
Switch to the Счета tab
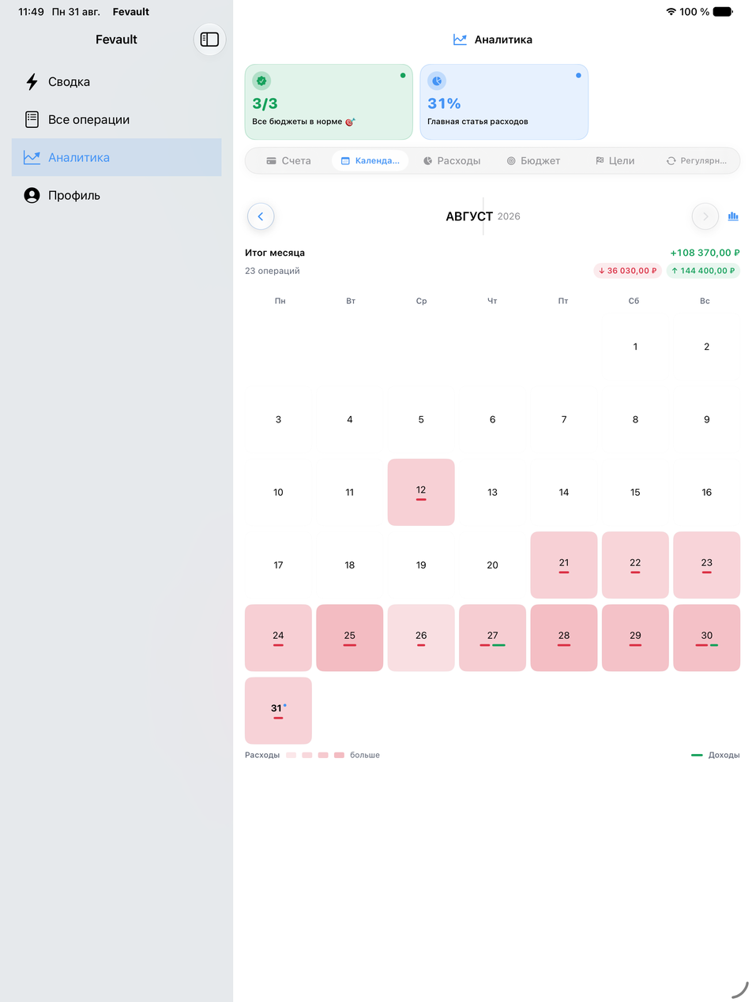coord(288,161)
